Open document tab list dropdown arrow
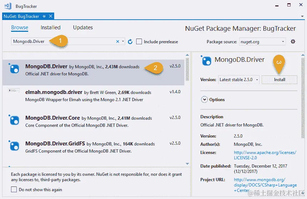The height and width of the screenshot is (199, 307). [302, 16]
